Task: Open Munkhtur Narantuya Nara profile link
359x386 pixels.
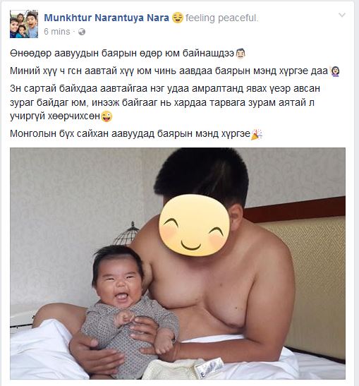Action: (107, 18)
